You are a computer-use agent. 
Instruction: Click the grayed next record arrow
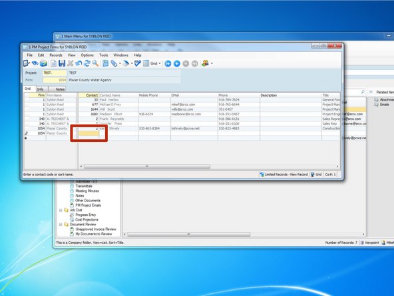186,64
